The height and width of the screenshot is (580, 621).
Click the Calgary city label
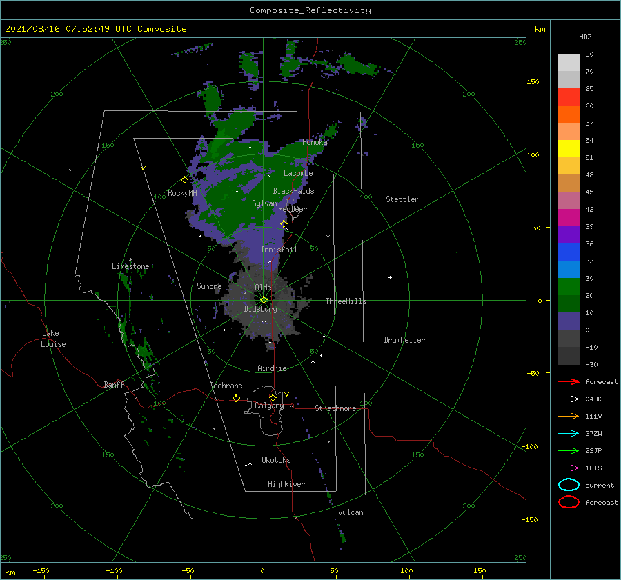(x=269, y=406)
